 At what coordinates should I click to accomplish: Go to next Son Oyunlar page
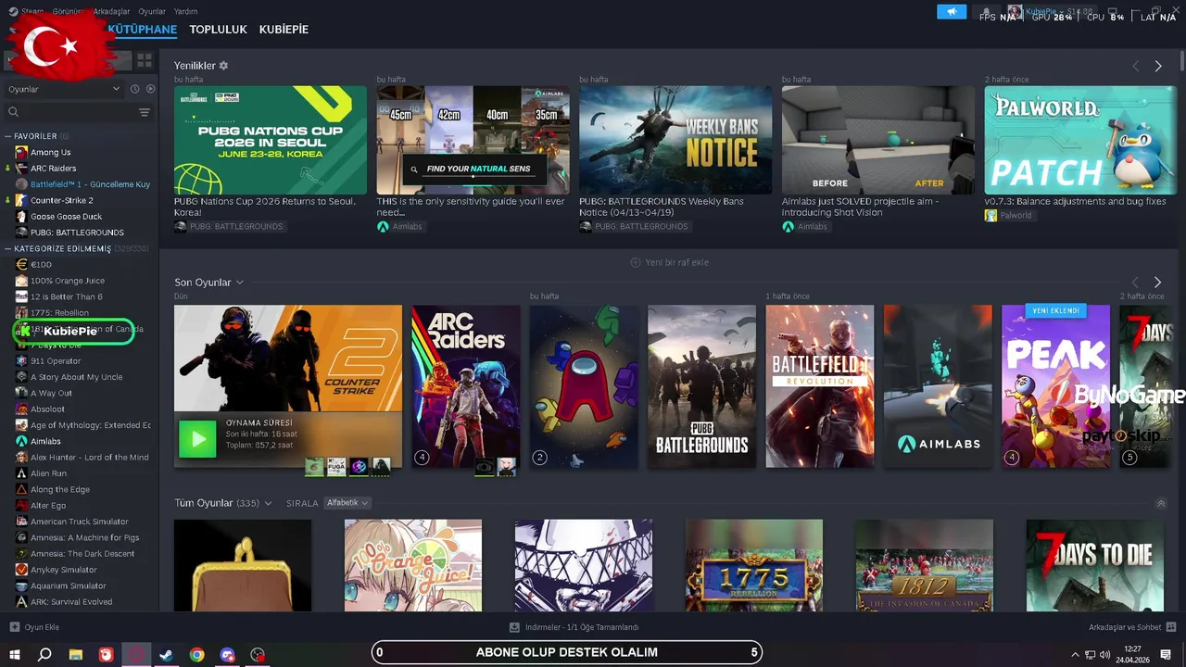pyautogui.click(x=1158, y=283)
